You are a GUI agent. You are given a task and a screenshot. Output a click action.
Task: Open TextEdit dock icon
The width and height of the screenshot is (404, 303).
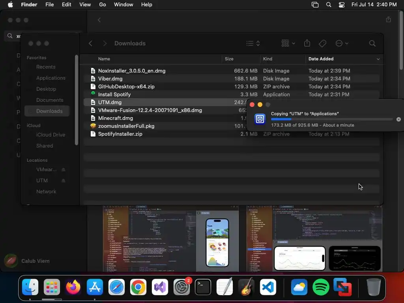pyautogui.click(x=224, y=287)
